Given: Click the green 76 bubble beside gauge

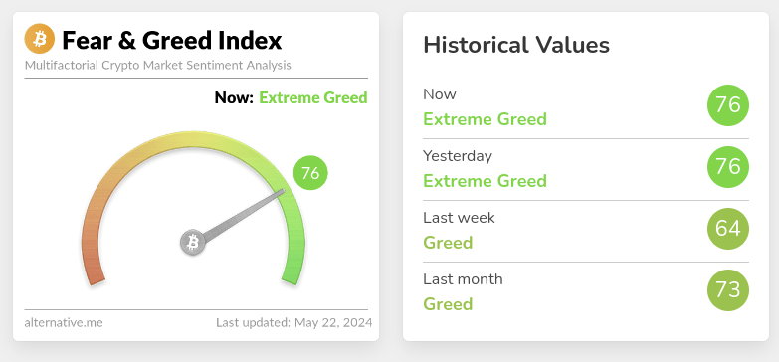Looking at the screenshot, I should pos(310,173).
